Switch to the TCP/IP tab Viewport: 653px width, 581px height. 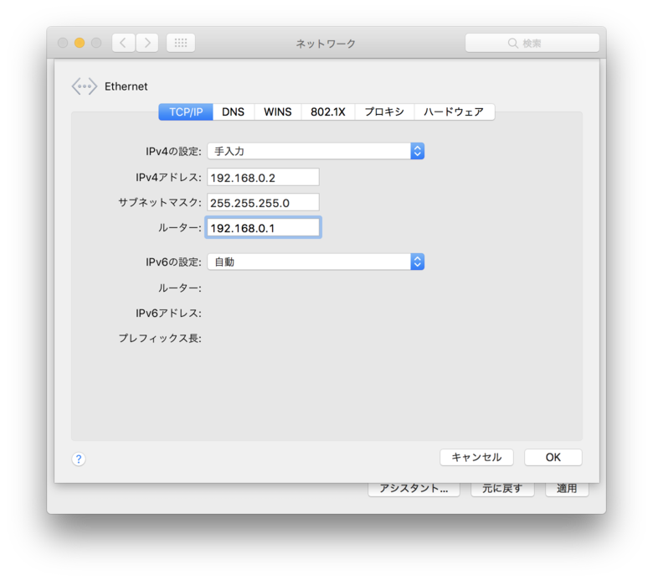pyautogui.click(x=186, y=112)
